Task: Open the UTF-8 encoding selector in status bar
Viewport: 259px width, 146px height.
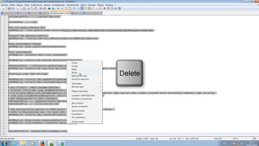Action: tap(235, 139)
